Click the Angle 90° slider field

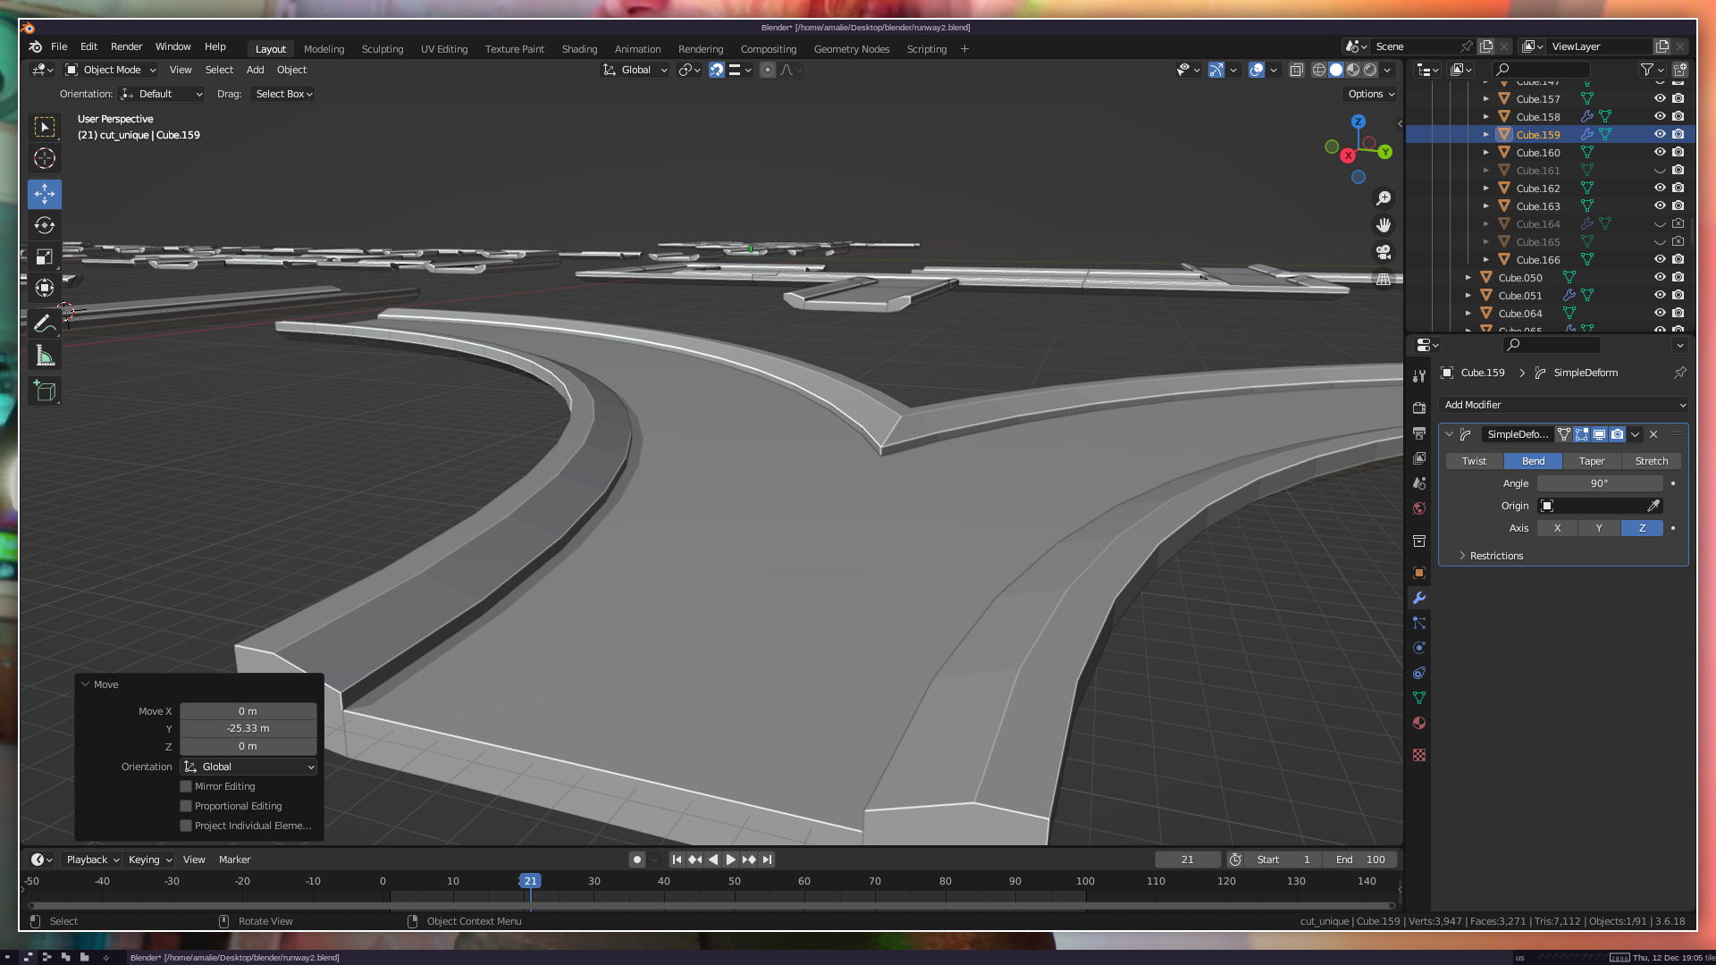tap(1599, 483)
